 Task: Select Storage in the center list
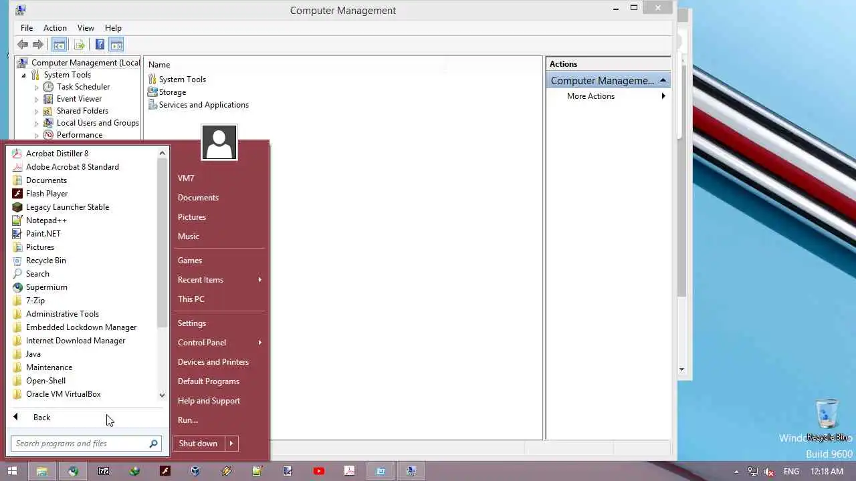click(167, 92)
